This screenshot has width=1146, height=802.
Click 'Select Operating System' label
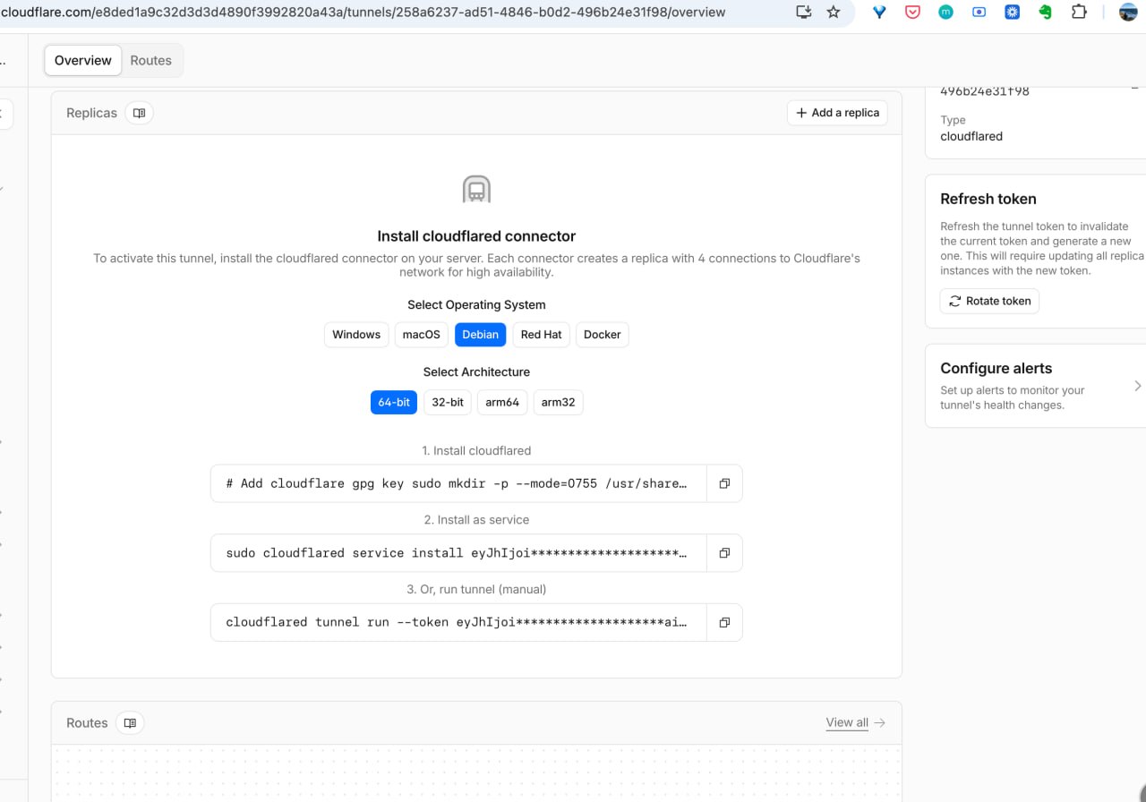pos(476,304)
